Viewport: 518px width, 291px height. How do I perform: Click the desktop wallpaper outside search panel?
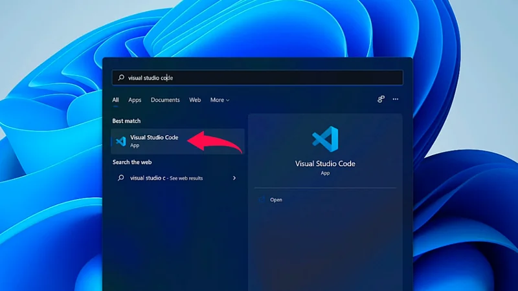[52, 162]
